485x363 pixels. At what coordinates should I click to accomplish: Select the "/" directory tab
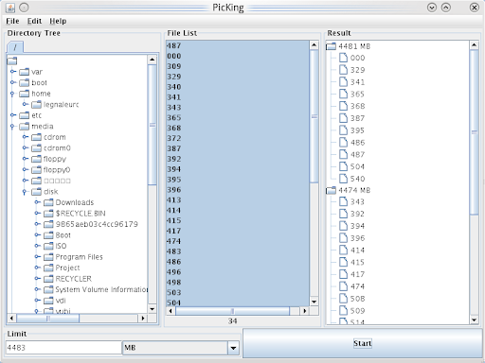point(15,47)
